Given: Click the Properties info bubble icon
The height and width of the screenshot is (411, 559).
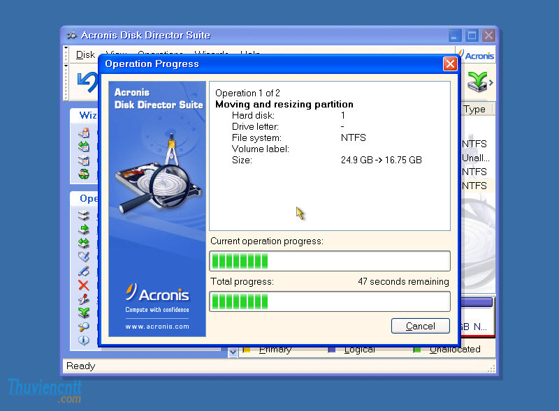Looking at the screenshot, I should coord(84,340).
